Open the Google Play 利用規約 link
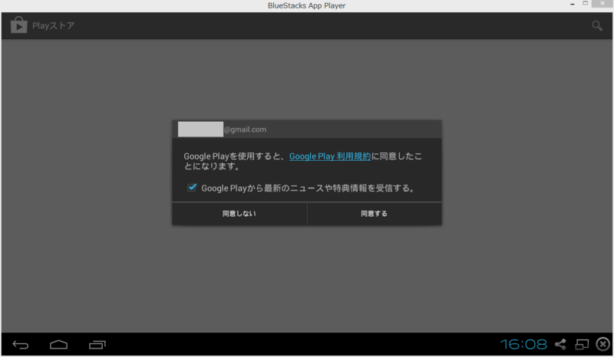The width and height of the screenshot is (614, 357). tap(330, 156)
